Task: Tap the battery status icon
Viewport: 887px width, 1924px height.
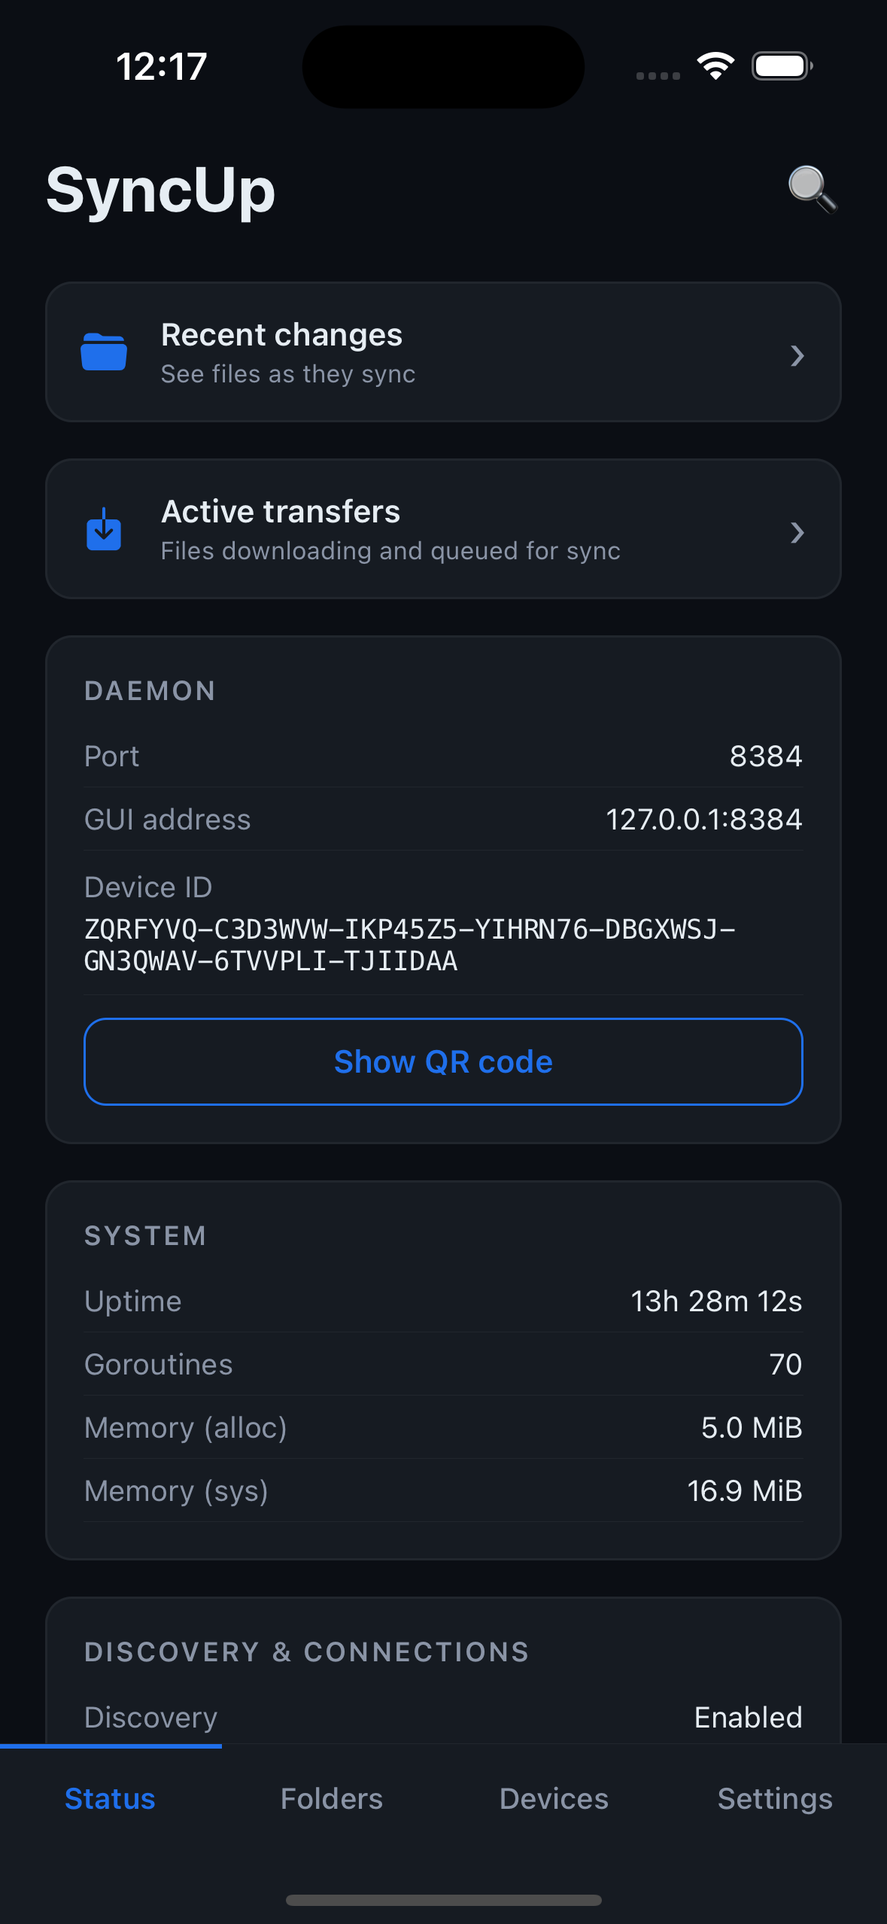Action: 782,66
